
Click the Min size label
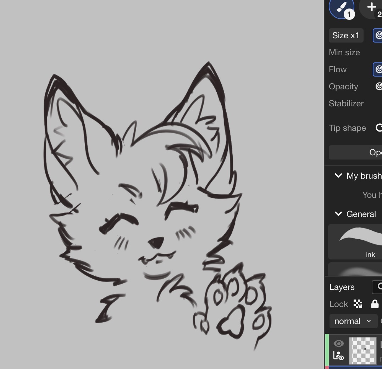click(344, 52)
